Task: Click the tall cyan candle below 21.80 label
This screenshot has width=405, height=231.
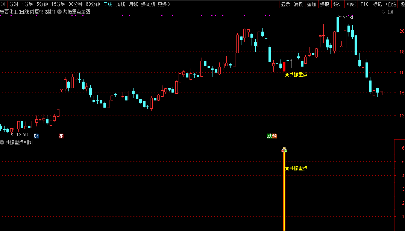Action: (x=338, y=25)
